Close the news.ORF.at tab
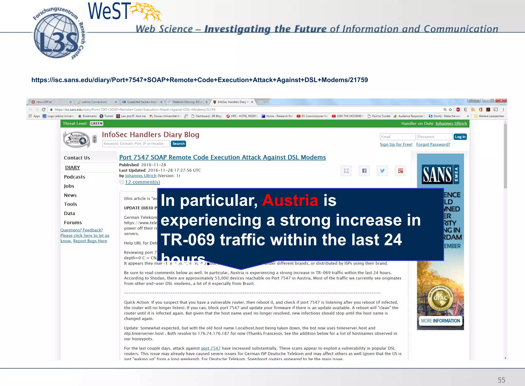525x386 pixels. tap(70, 102)
